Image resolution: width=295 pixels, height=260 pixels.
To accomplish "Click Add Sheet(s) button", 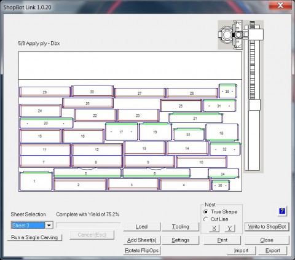I will (141, 240).
